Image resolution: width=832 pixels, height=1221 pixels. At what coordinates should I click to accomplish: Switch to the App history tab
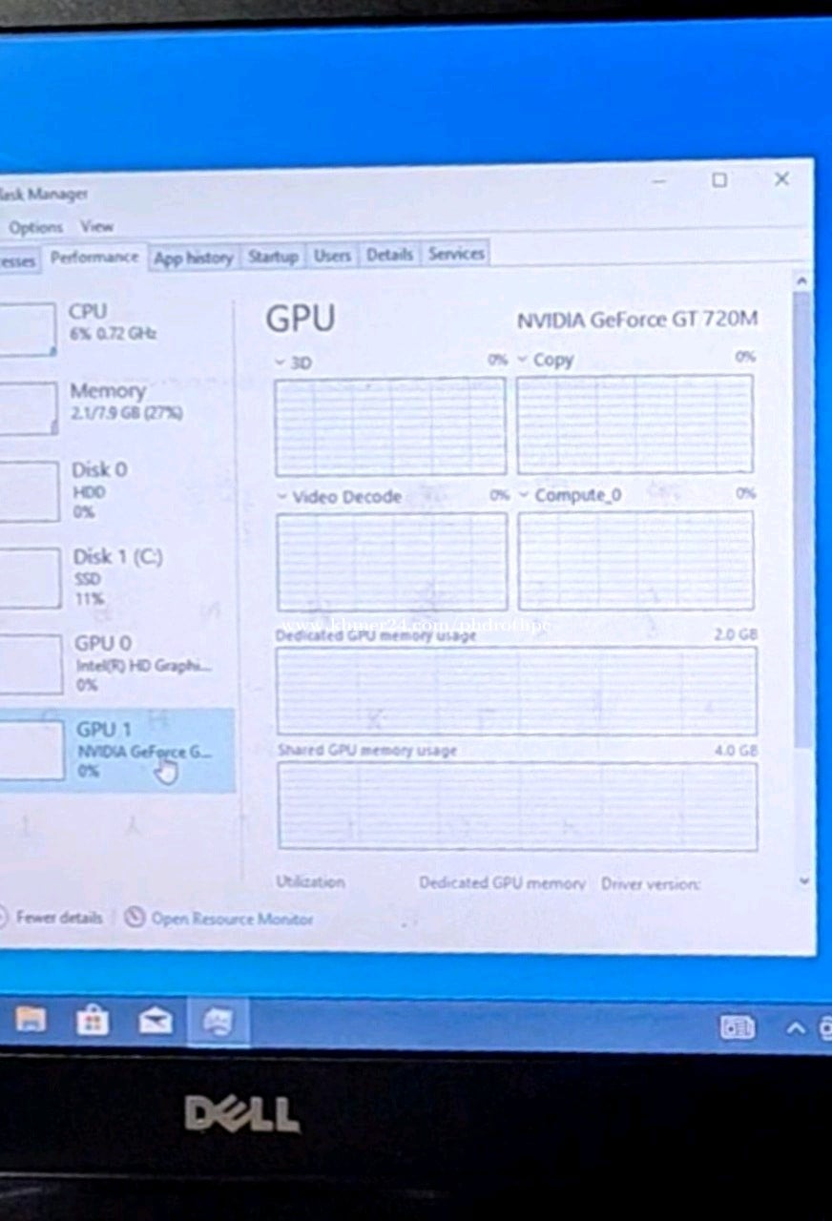tap(194, 258)
